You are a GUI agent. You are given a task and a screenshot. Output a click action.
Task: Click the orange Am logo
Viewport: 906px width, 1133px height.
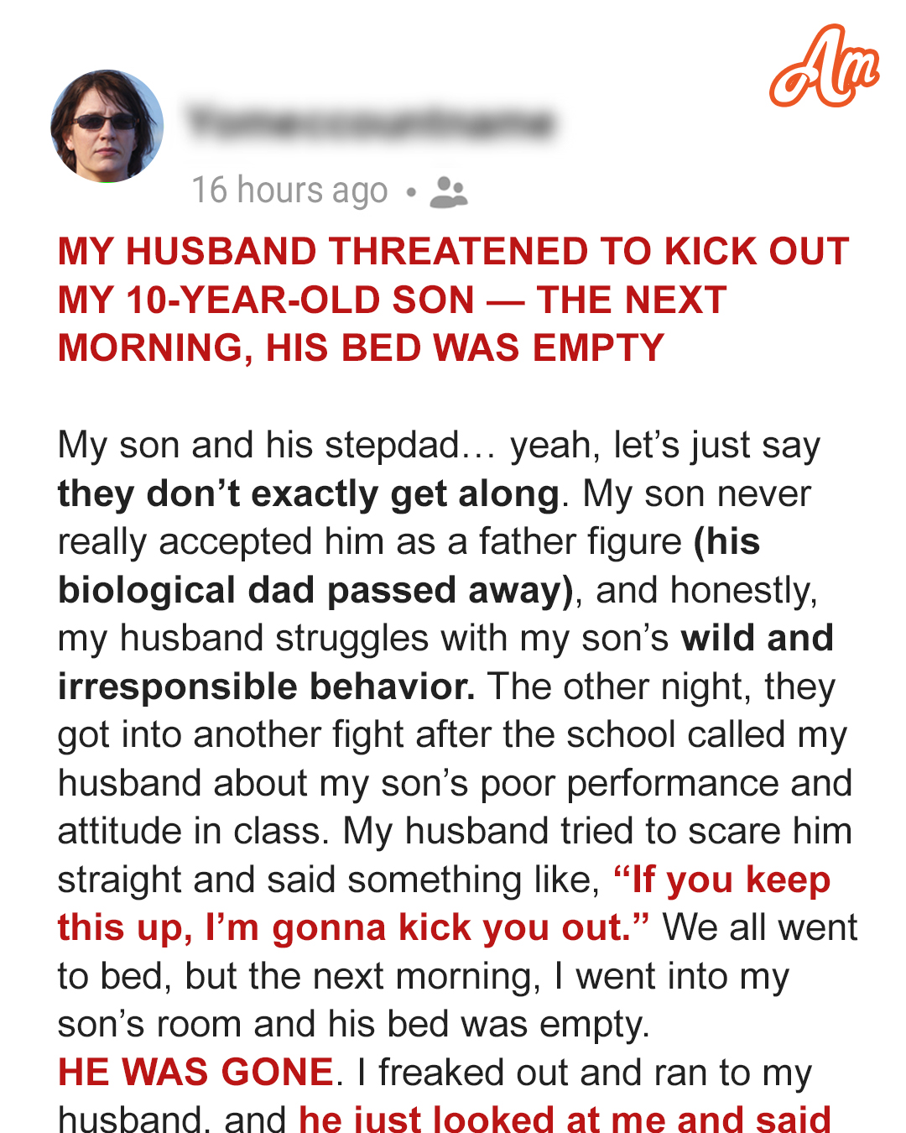(824, 67)
